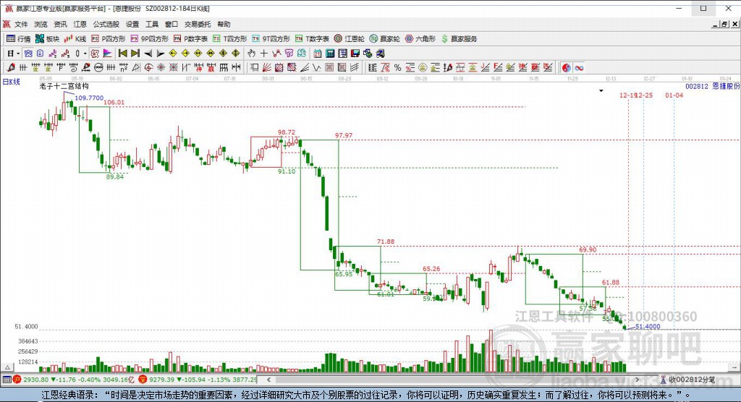Click the first yellow diamond left-arrow icon
741x402 pixels.
tap(173, 54)
